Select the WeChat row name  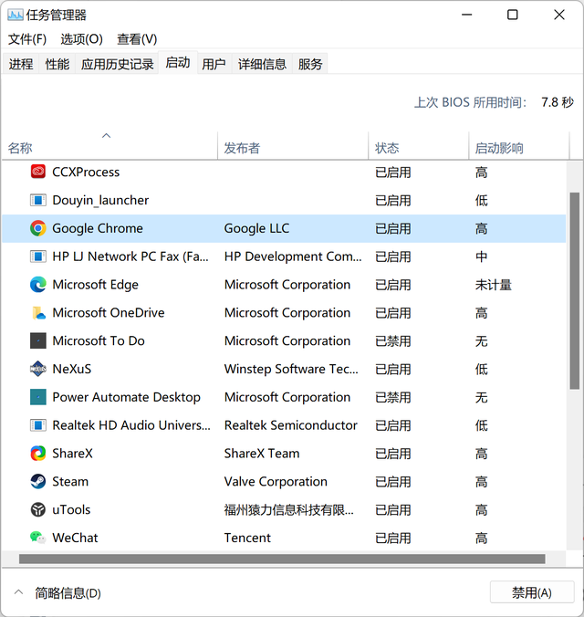pyautogui.click(x=75, y=538)
